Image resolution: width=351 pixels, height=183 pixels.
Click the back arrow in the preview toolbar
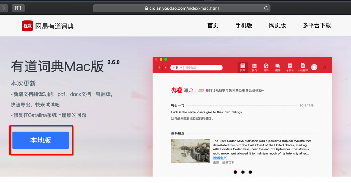point(159,68)
